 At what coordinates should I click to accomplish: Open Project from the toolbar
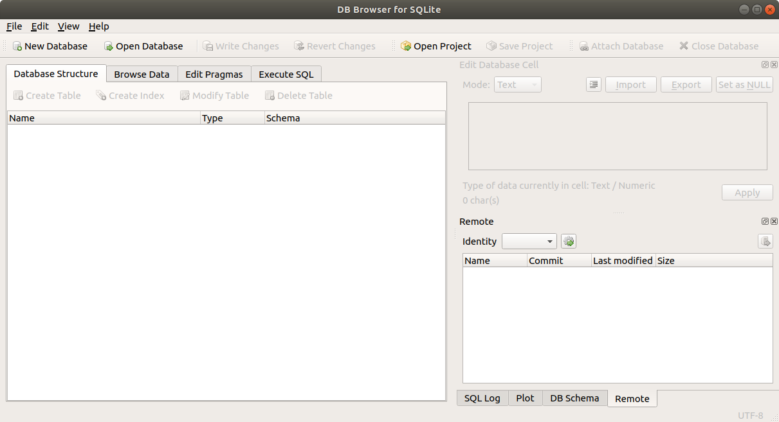pyautogui.click(x=436, y=46)
